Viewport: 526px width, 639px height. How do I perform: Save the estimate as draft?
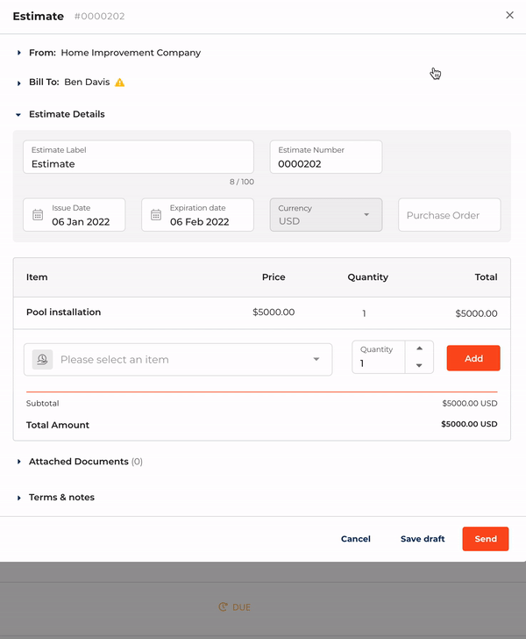pyautogui.click(x=423, y=539)
